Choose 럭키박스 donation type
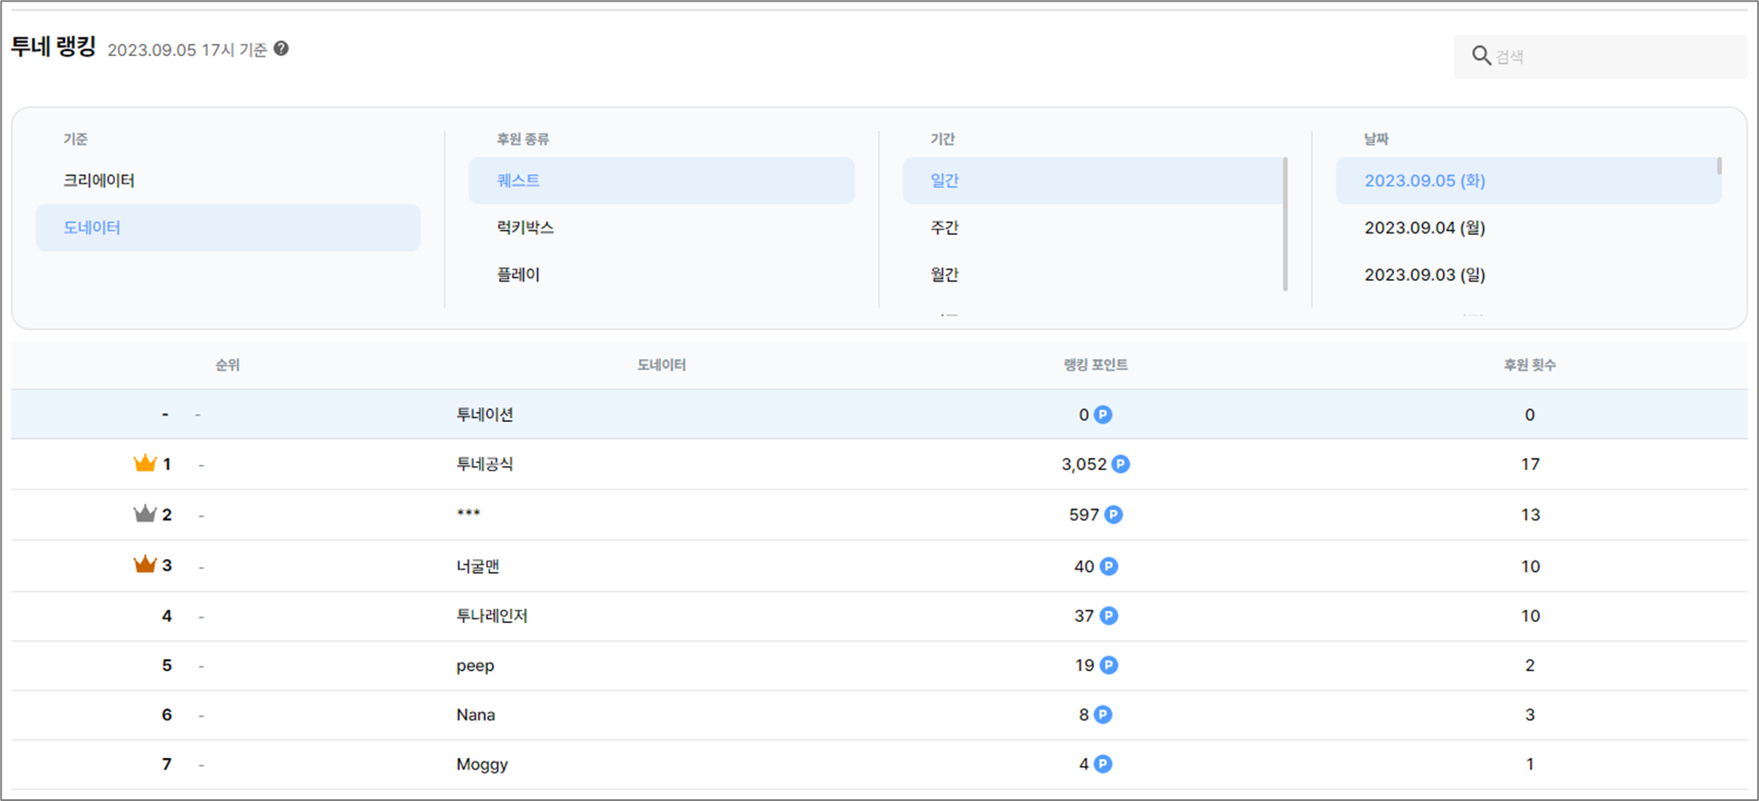1759x801 pixels. tap(525, 228)
